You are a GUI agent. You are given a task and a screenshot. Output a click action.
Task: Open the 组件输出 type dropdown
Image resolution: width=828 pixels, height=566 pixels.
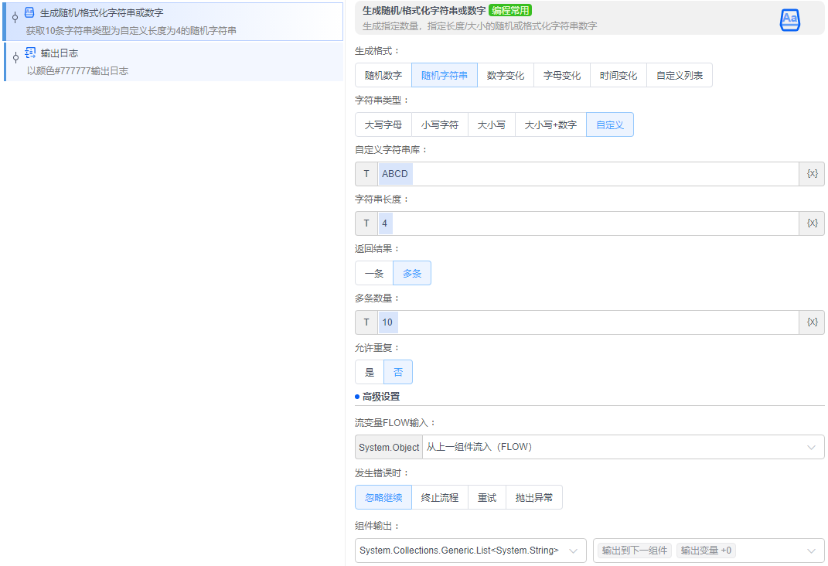[x=469, y=550]
